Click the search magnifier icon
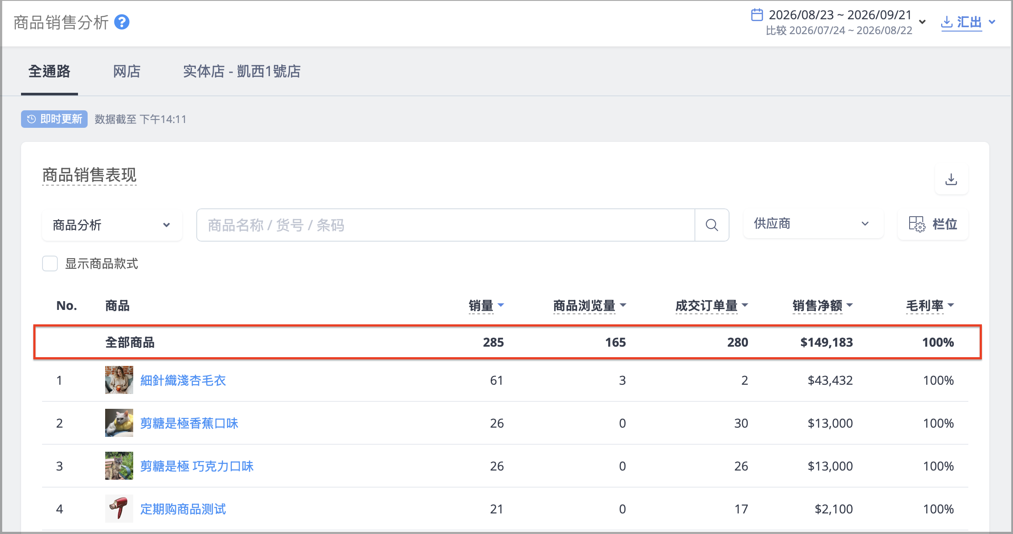Image resolution: width=1013 pixels, height=534 pixels. tap(712, 225)
